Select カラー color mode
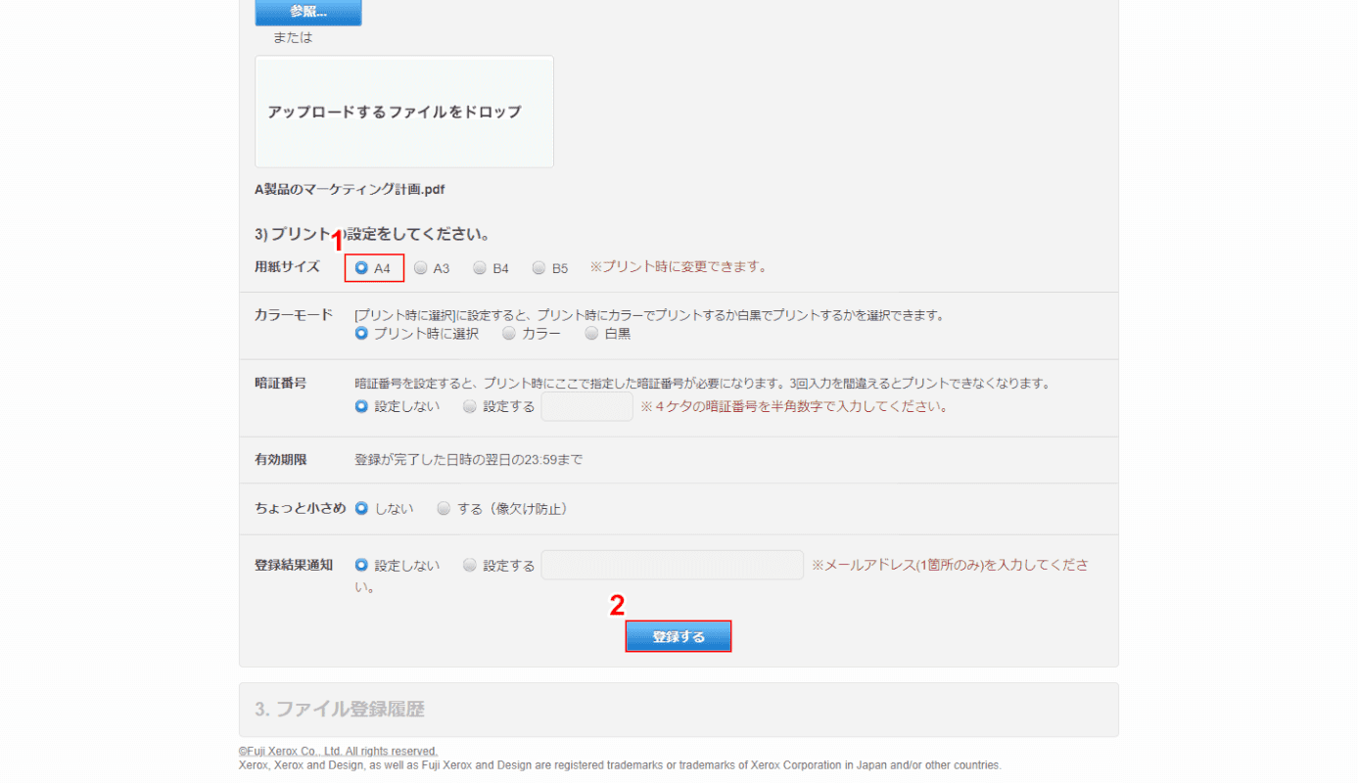The image size is (1358, 783). (x=509, y=333)
